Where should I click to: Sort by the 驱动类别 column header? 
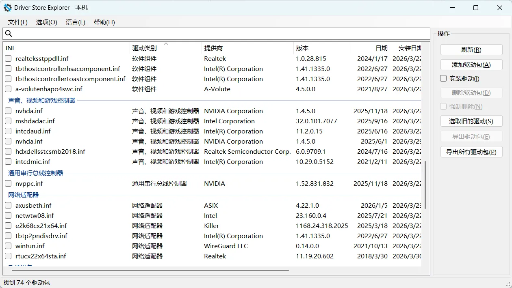click(x=166, y=48)
